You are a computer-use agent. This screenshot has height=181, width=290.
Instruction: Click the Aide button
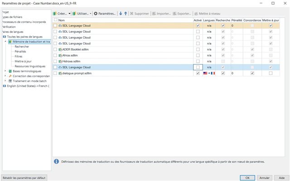(282, 178)
